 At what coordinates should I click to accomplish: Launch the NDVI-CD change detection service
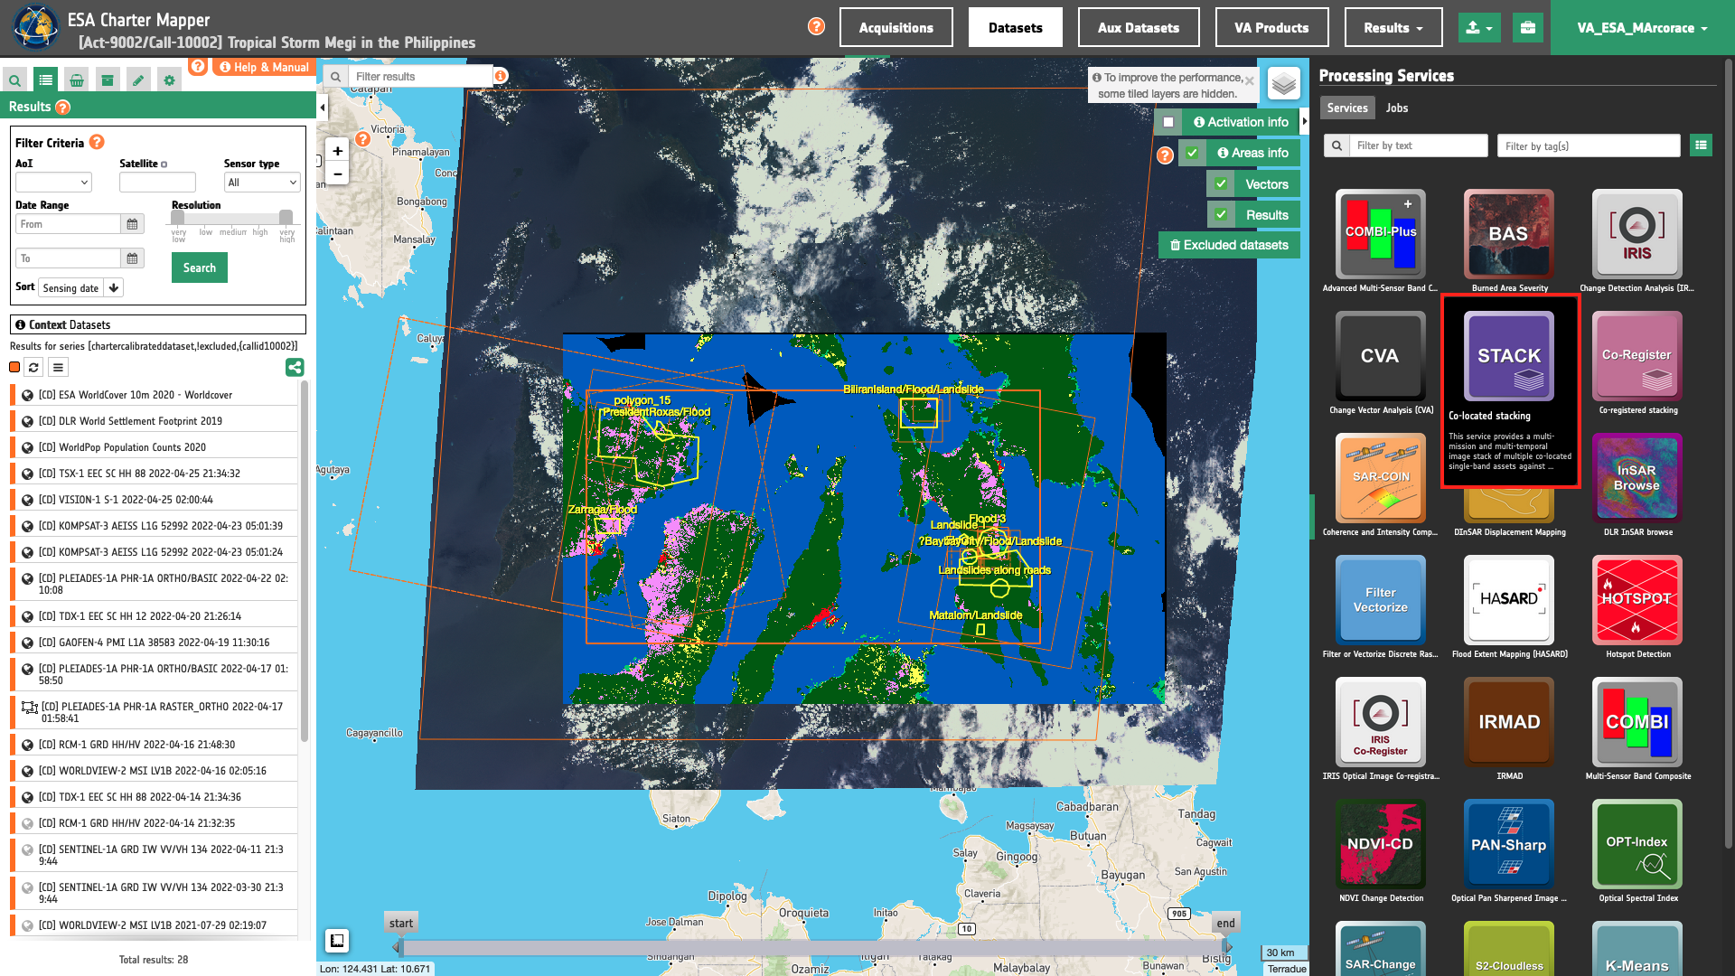pos(1380,844)
